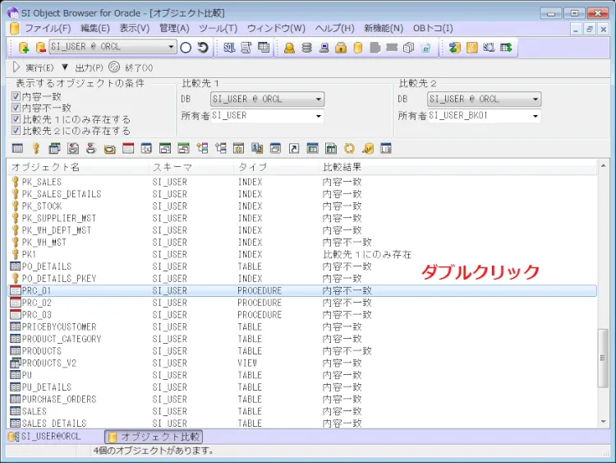Click the stacked disks tablespace icon
Viewport: 616px width, 463px height.
click(307, 48)
